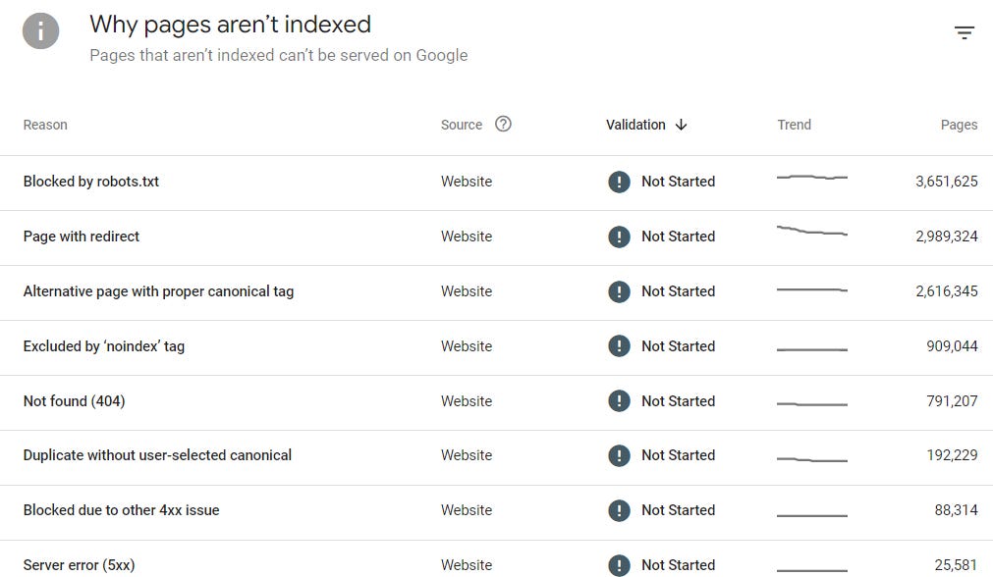
Task: Click exclamation icon for Alternative page canonical row
Action: (619, 291)
